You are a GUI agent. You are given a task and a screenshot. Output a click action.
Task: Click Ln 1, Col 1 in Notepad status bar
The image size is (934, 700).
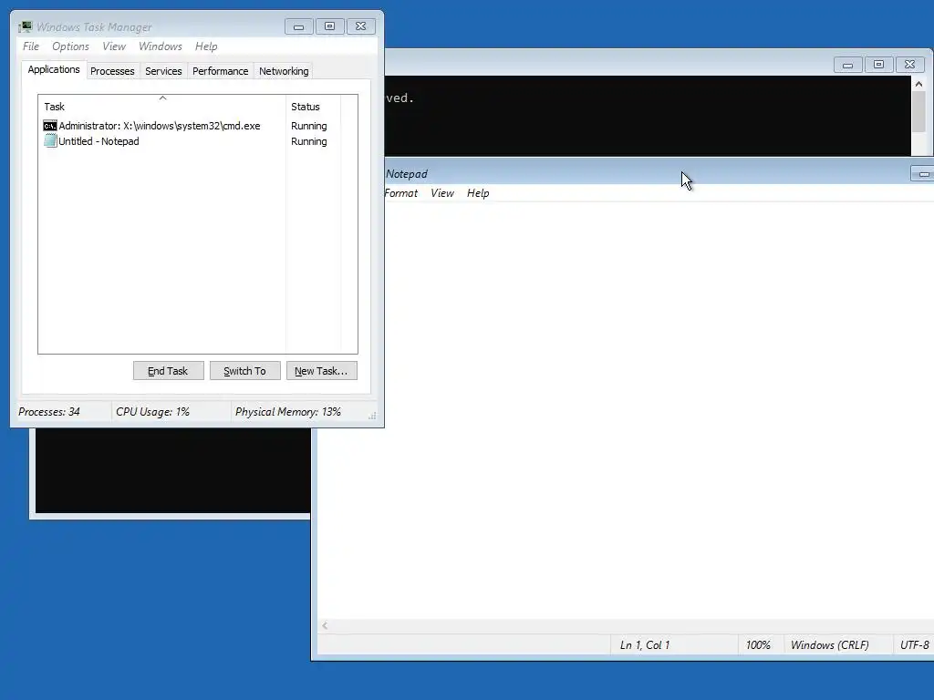[645, 645]
